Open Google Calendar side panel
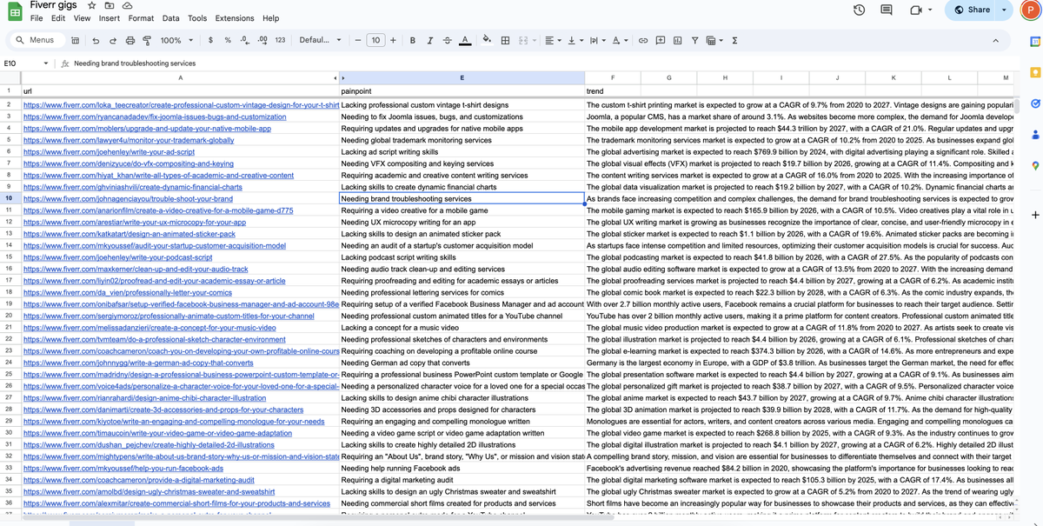Image resolution: width=1043 pixels, height=526 pixels. pyautogui.click(x=1035, y=41)
